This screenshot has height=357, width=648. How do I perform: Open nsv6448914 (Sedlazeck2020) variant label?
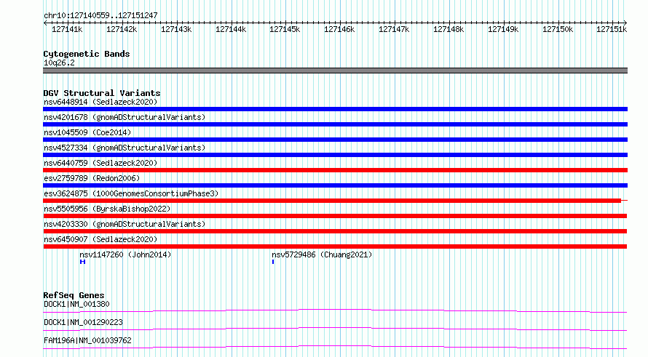100,102
